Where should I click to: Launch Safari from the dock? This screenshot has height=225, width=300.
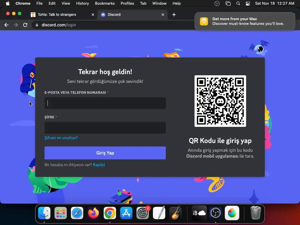[77, 213]
